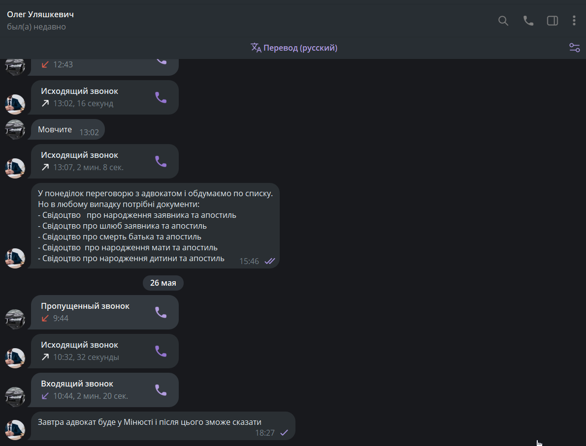Click the documents list message bubble
The width and height of the screenshot is (586, 446).
coord(155,226)
